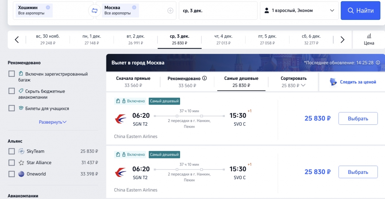The height and width of the screenshot is (199, 385).
Task: Expand more filters via Развернуть
Action: (53, 122)
